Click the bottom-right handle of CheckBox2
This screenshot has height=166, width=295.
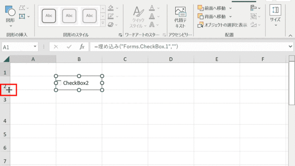102,90
